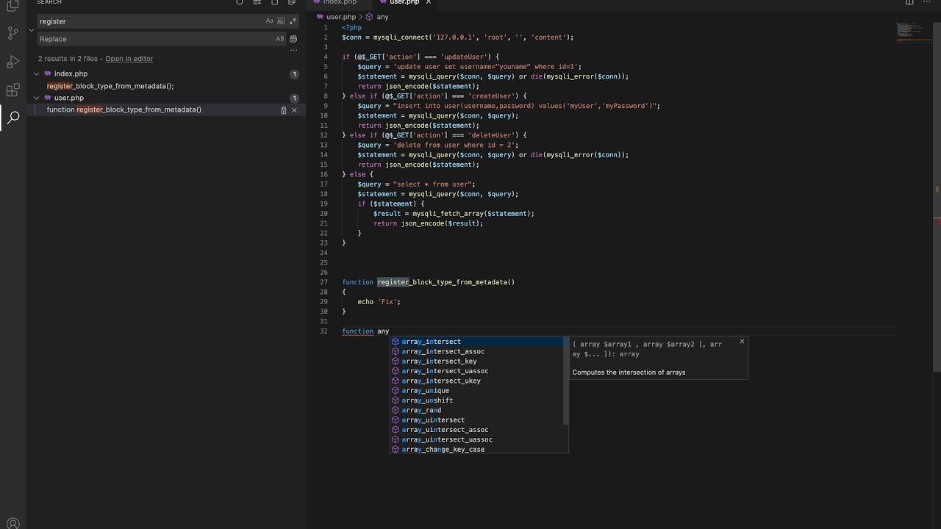
Task: Open index.php match register_block_type_from_metadata();
Action: tap(110, 86)
